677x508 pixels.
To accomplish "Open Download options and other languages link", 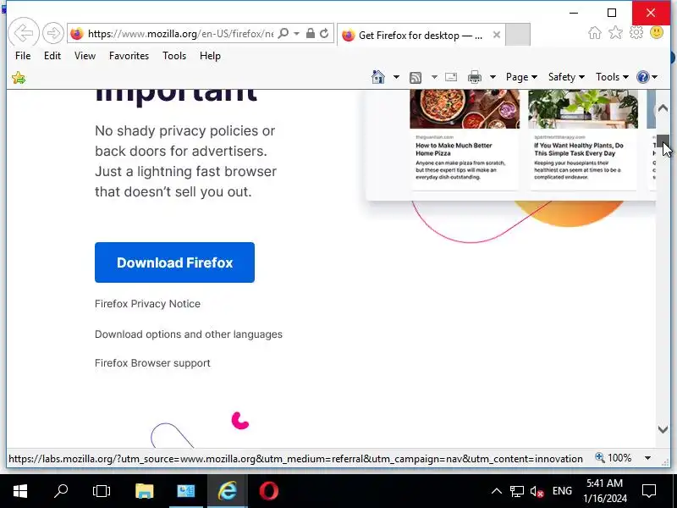I will pos(189,334).
